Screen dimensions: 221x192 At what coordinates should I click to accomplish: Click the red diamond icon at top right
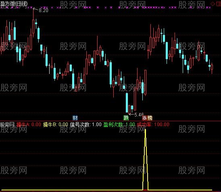(213, 4)
